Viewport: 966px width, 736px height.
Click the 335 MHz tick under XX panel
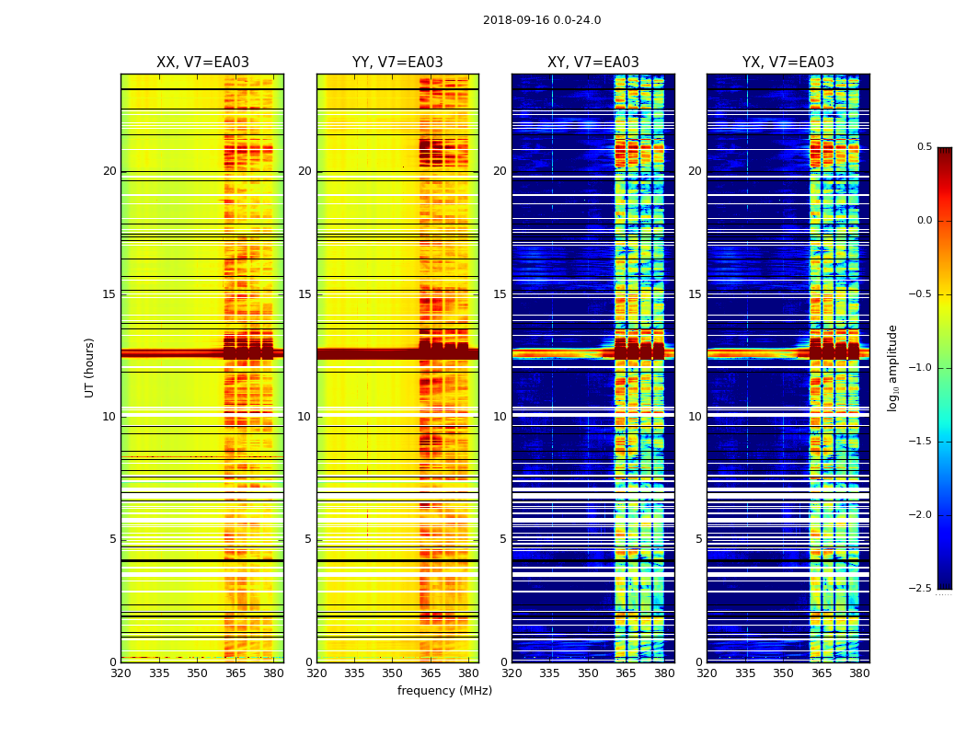(x=159, y=673)
